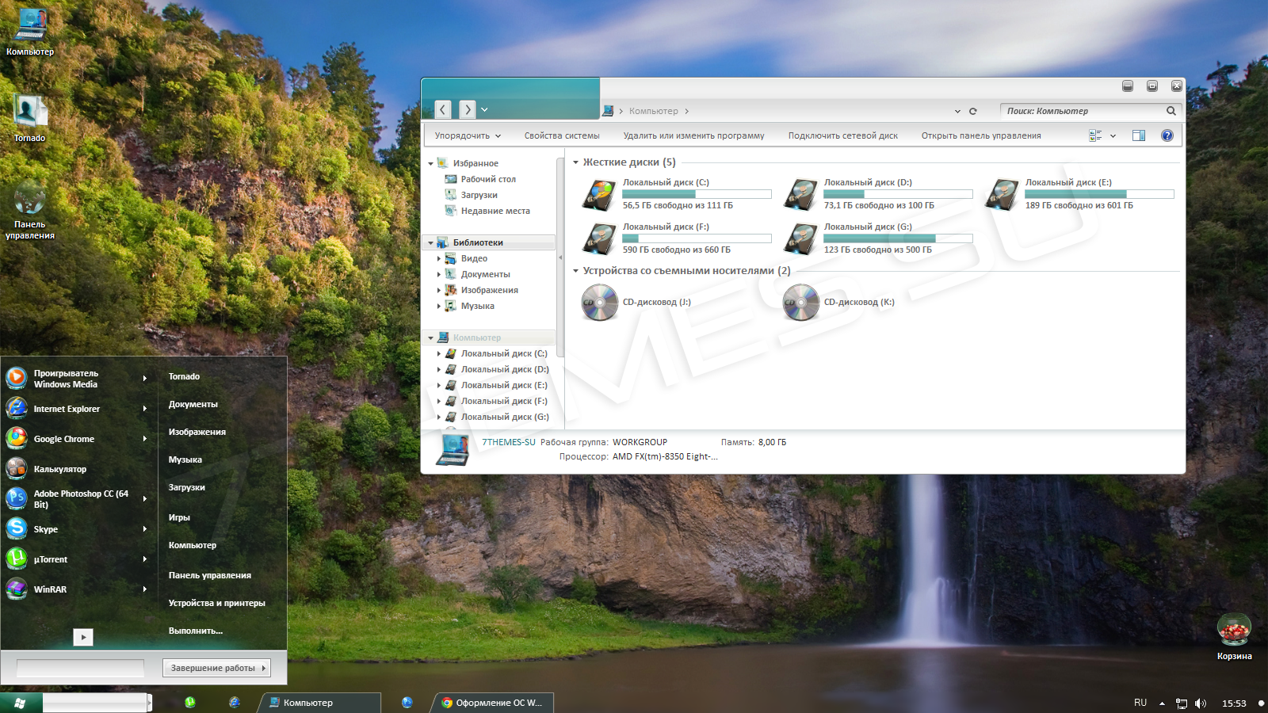Click the pinned Internet Explorer taskbar icon

tap(235, 702)
